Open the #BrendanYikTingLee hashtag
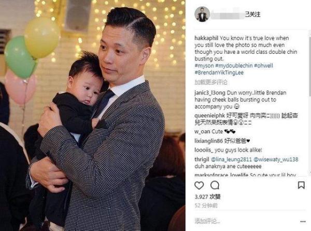Viewport: 311px width, 231px height. (x=219, y=72)
